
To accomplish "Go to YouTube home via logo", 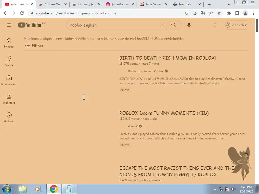I will [30, 25].
